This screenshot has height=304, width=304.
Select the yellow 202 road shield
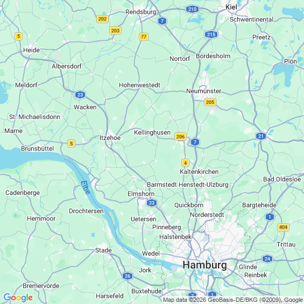(x=102, y=19)
